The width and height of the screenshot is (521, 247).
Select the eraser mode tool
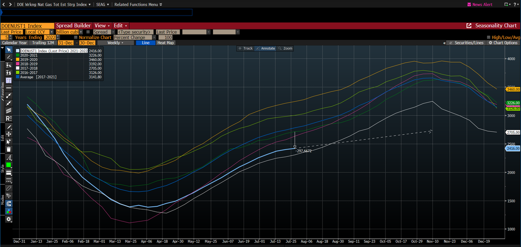click(x=9, y=188)
